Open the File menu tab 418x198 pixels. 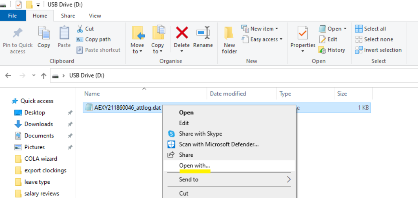point(13,16)
